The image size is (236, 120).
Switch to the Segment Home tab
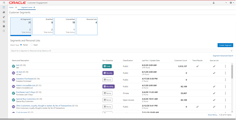coord(27,7)
